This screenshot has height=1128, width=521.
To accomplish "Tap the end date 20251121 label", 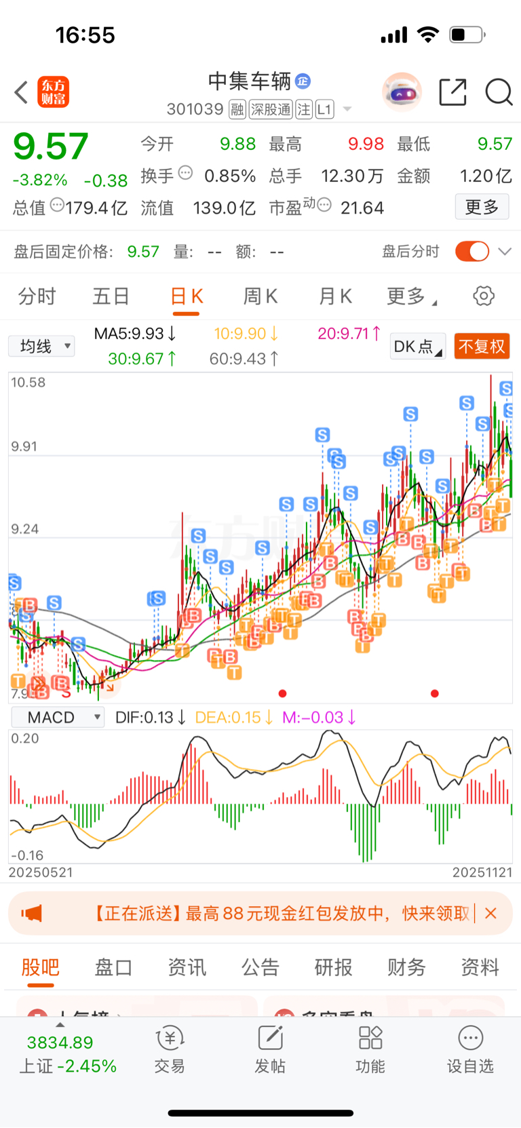I will tap(482, 872).
